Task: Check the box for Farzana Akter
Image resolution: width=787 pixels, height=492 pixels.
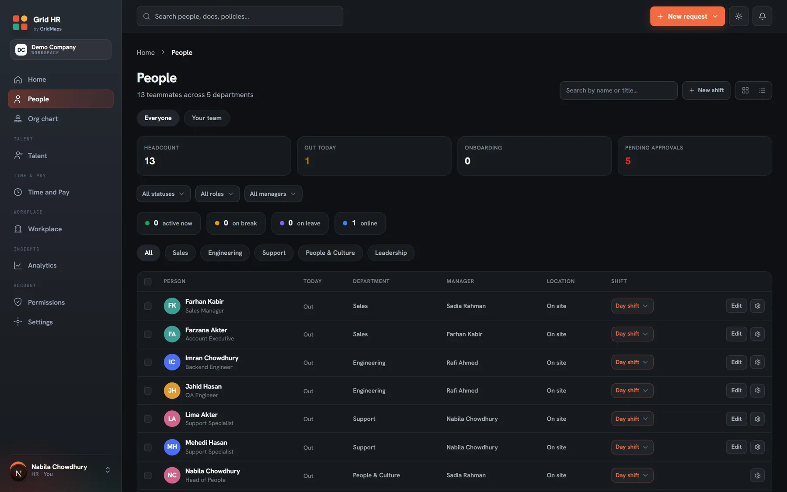Action: (148, 334)
